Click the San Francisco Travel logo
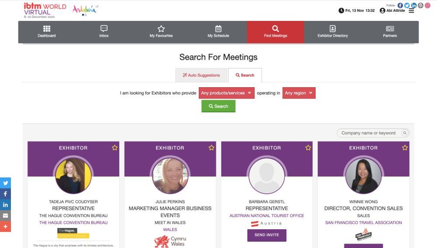 (364, 234)
